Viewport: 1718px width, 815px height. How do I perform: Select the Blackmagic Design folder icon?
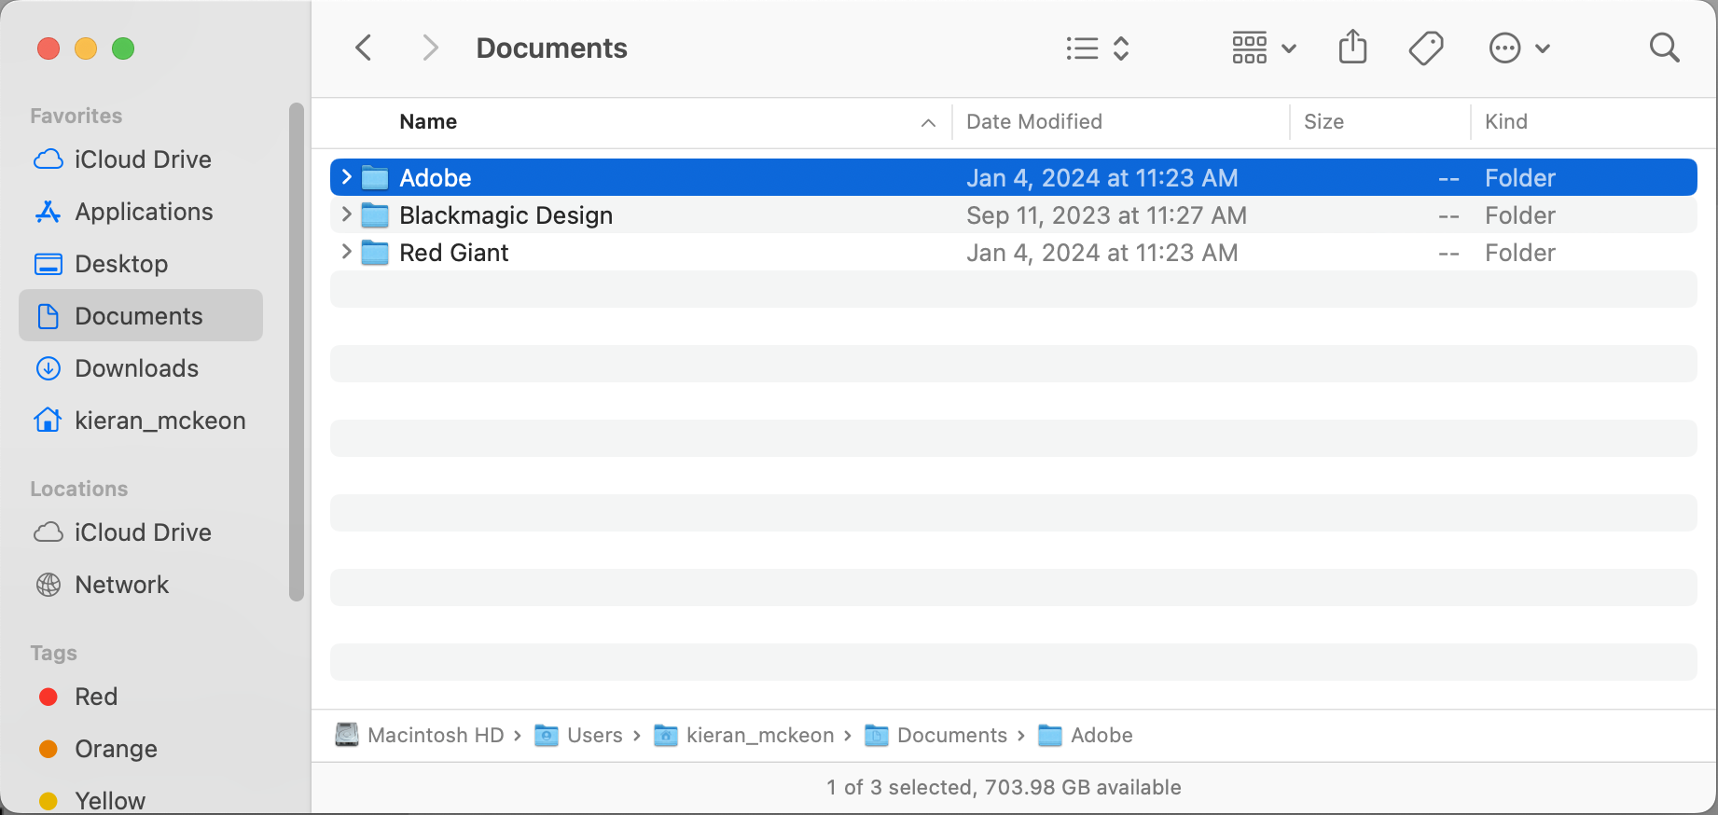[375, 215]
